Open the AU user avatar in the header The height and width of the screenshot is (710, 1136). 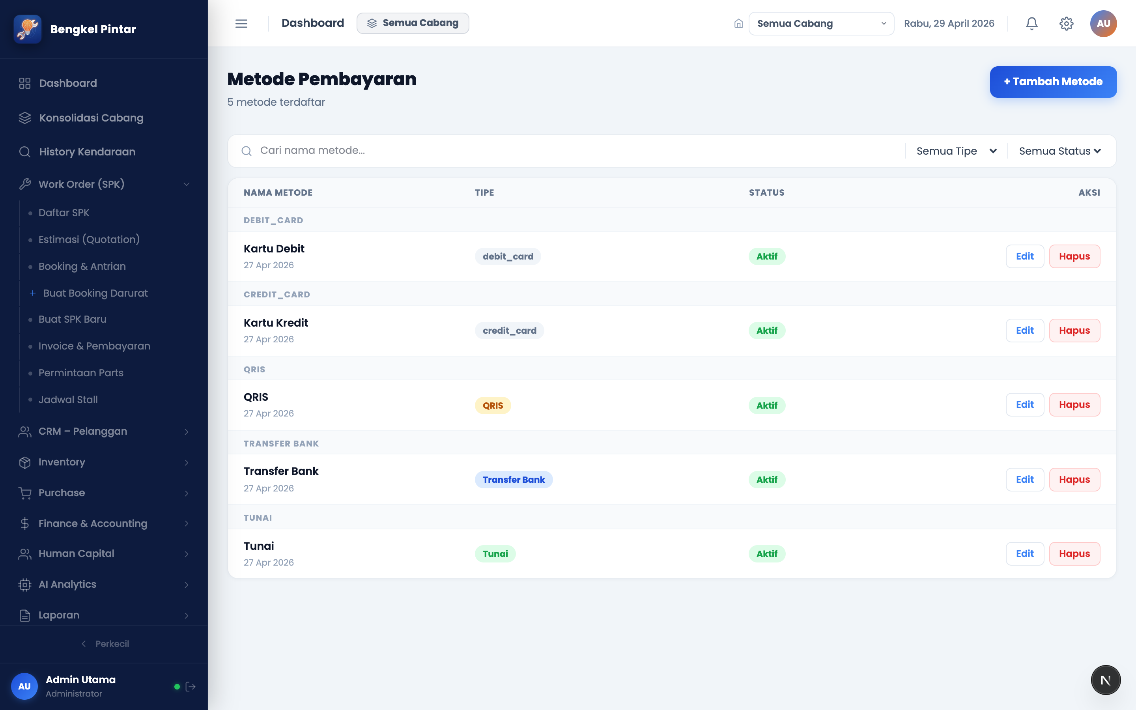(1103, 24)
